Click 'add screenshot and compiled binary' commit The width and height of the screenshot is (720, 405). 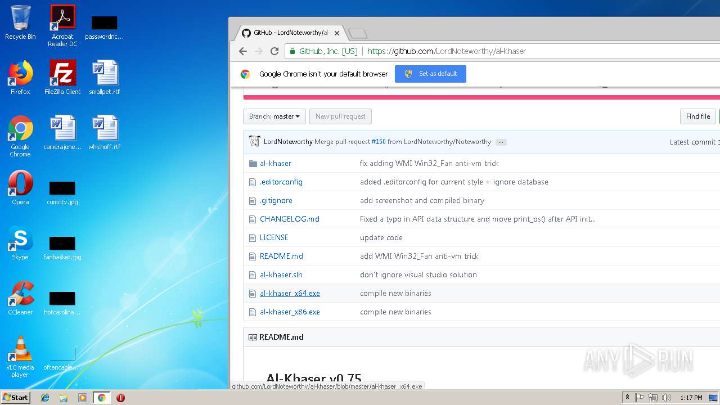coord(422,200)
